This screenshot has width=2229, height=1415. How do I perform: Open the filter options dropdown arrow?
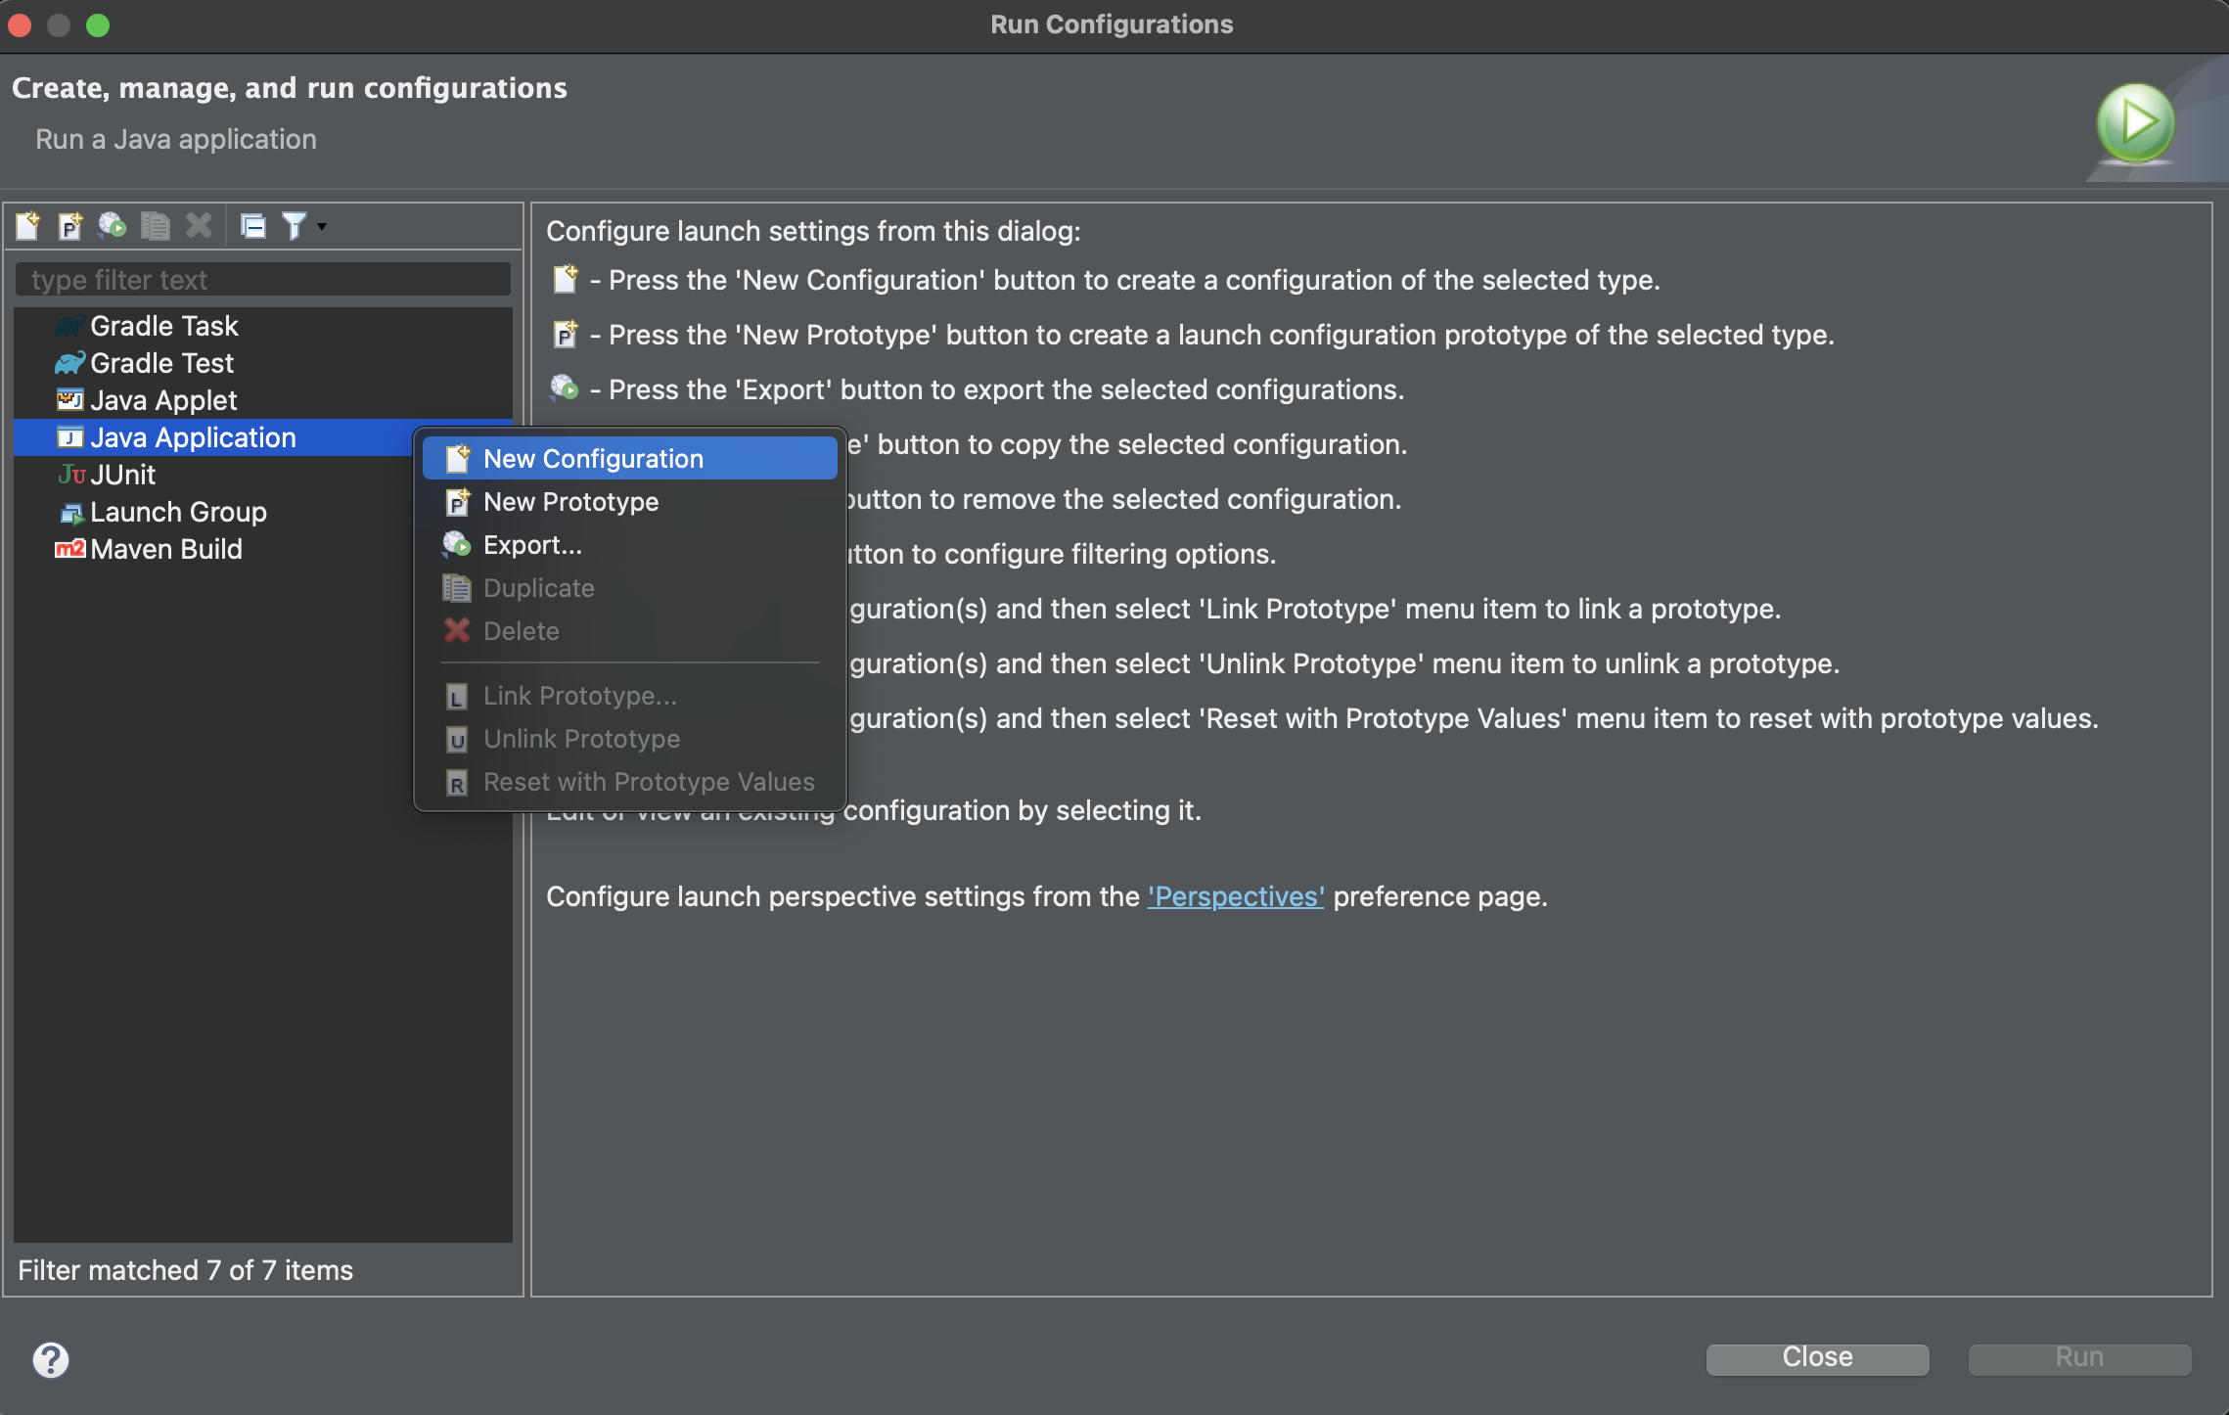[x=322, y=226]
